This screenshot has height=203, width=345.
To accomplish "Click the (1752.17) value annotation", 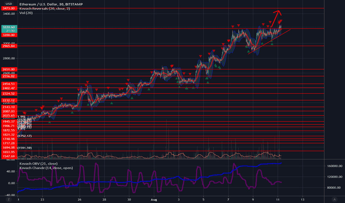I will pos(25,136).
